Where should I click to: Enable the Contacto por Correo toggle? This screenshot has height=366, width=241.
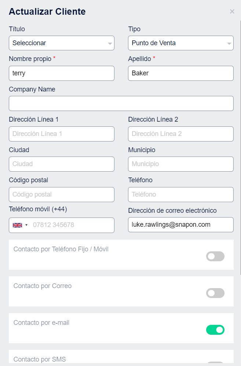point(215,293)
